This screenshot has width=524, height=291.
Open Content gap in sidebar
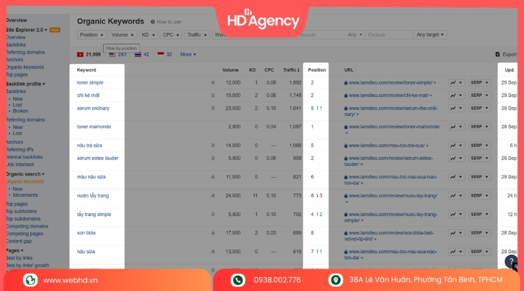click(19, 241)
